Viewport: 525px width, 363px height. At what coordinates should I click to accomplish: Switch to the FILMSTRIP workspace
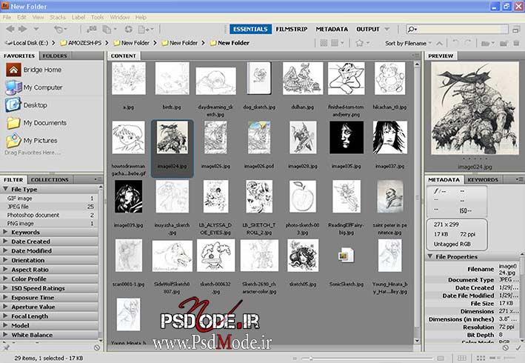tap(292, 29)
